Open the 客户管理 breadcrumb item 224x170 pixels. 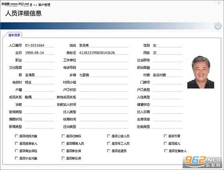tap(44, 5)
